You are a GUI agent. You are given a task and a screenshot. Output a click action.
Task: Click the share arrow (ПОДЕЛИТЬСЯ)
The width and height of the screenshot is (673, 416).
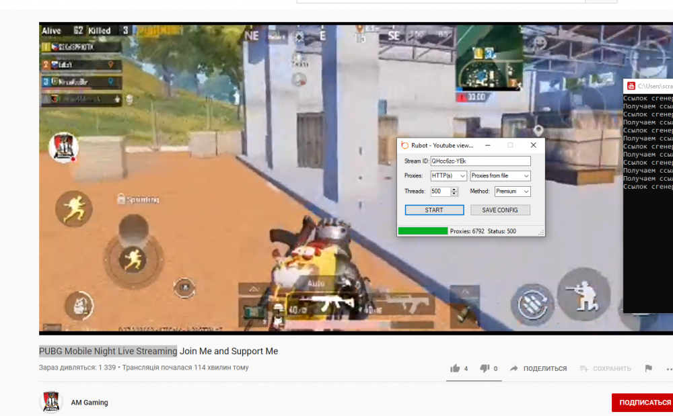click(x=514, y=368)
